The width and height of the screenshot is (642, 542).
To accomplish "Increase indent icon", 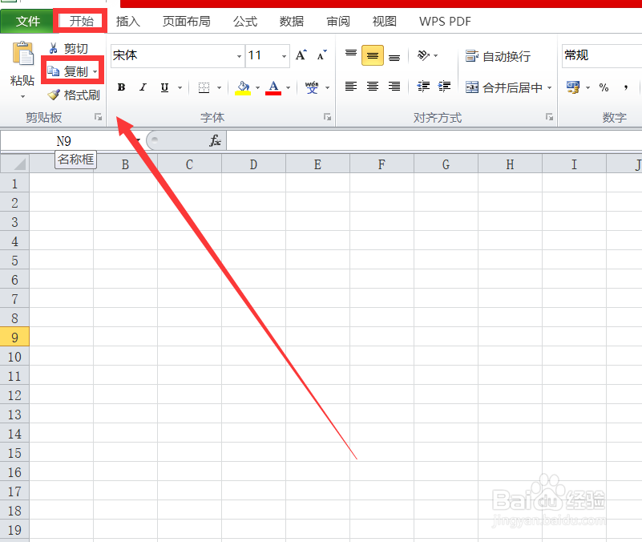I will pos(444,87).
